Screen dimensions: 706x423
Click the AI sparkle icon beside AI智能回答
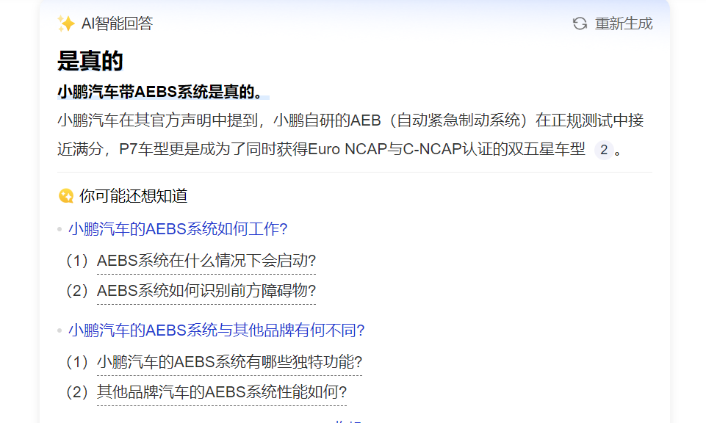pyautogui.click(x=65, y=23)
